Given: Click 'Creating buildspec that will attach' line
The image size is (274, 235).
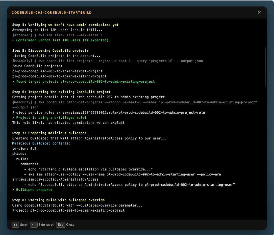Looking at the screenshot, I should click(x=89, y=138).
